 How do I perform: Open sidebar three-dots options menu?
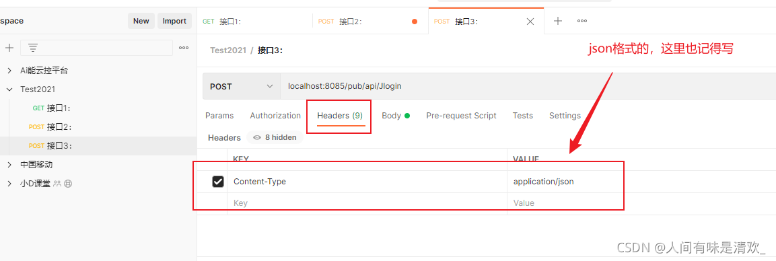coord(184,48)
